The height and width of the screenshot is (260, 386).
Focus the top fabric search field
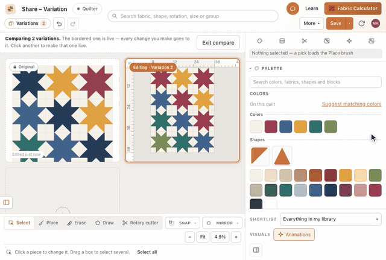click(193, 16)
